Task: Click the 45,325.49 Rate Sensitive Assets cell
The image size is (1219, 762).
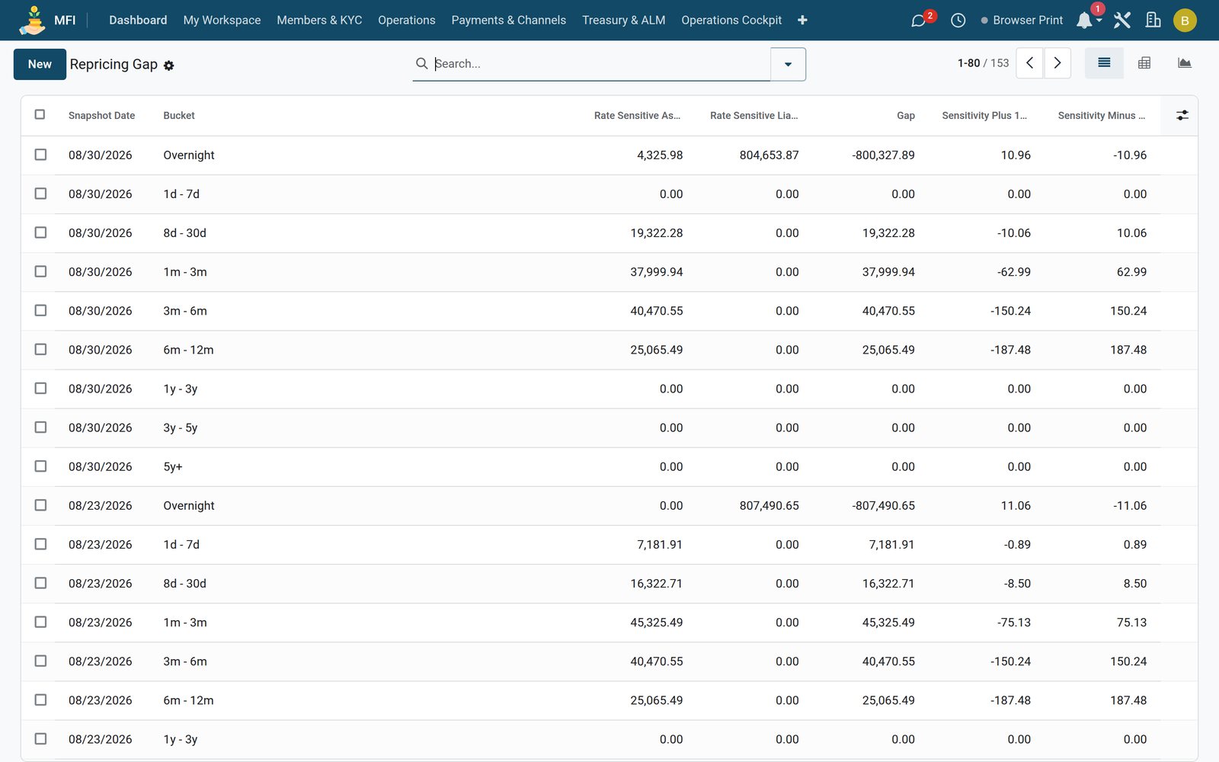Action: [x=656, y=623]
